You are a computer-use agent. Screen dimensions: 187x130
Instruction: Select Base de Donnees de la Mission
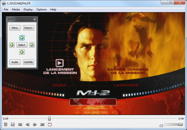pyautogui.click(x=128, y=71)
